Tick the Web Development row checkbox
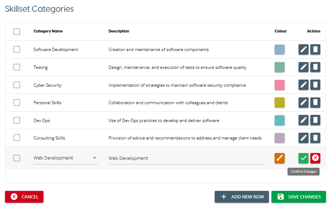The height and width of the screenshot is (218, 336). tap(17, 158)
